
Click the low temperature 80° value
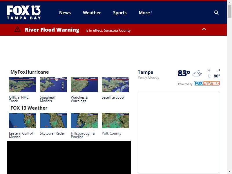[x=217, y=76]
